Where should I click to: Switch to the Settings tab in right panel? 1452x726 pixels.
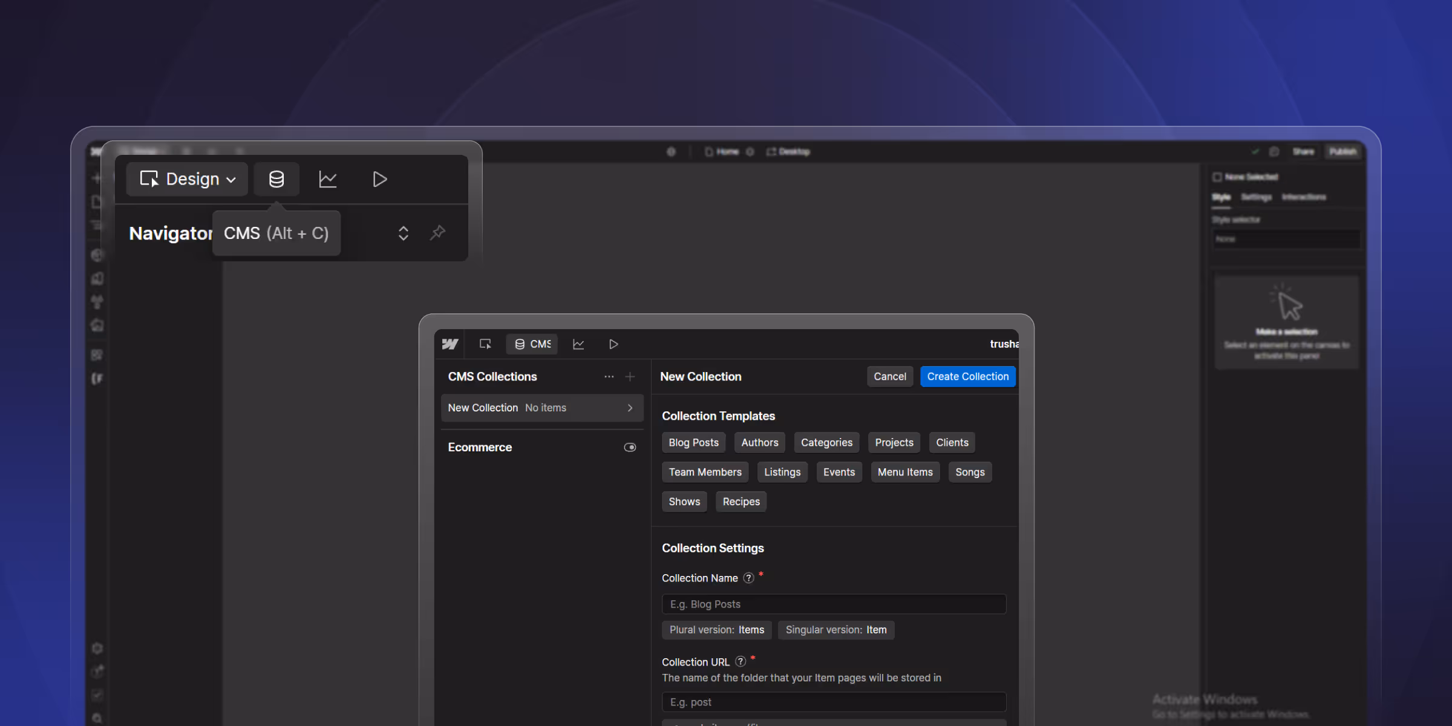click(1256, 197)
